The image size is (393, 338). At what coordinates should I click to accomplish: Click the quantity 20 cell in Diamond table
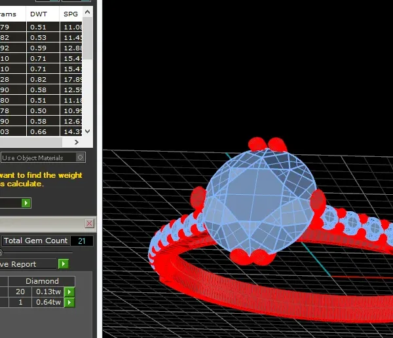pyautogui.click(x=20, y=292)
